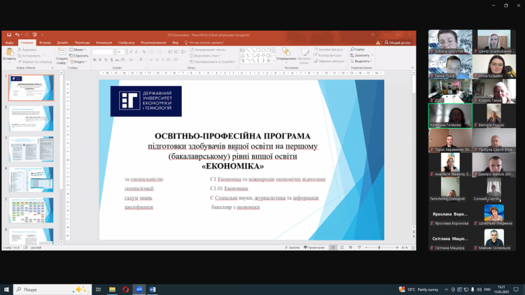Viewport: 525px width, 295px height.
Task: Open the Opera browser taskbar icon
Action: (126, 289)
